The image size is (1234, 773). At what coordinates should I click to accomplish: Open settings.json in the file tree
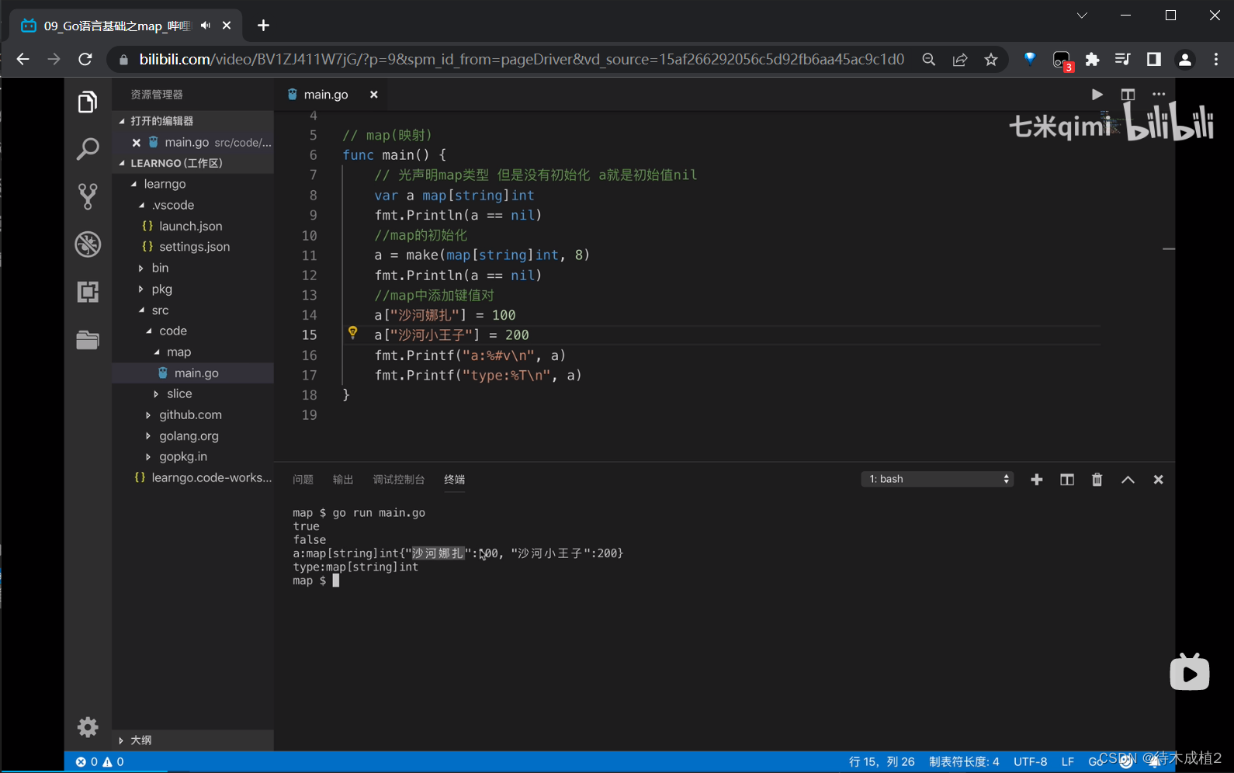click(x=195, y=247)
